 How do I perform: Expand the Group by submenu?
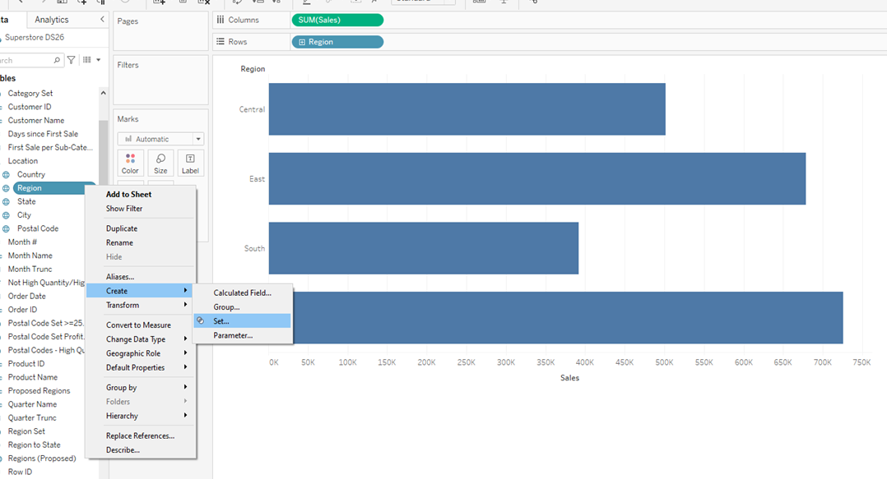141,388
